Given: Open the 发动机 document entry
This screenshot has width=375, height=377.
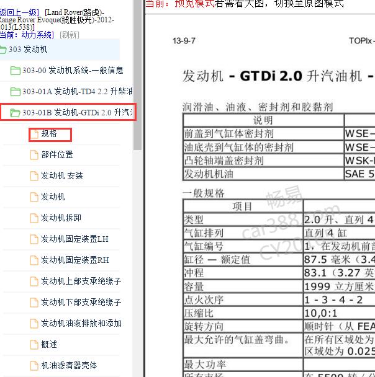Looking at the screenshot, I should [53, 197].
